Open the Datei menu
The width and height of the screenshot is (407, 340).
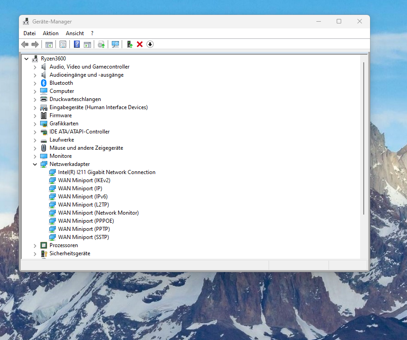click(x=29, y=33)
